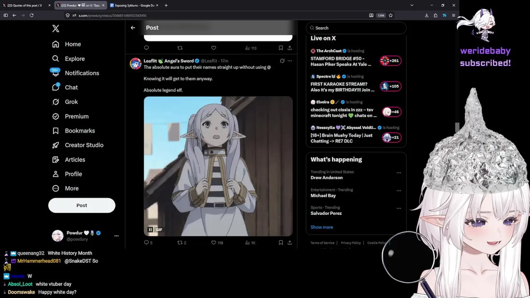Open options for Salvador Perez trend
The height and width of the screenshot is (298, 530).
(399, 208)
